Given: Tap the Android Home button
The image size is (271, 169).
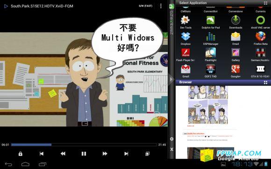Looking at the screenshot, I should coord(25,164).
